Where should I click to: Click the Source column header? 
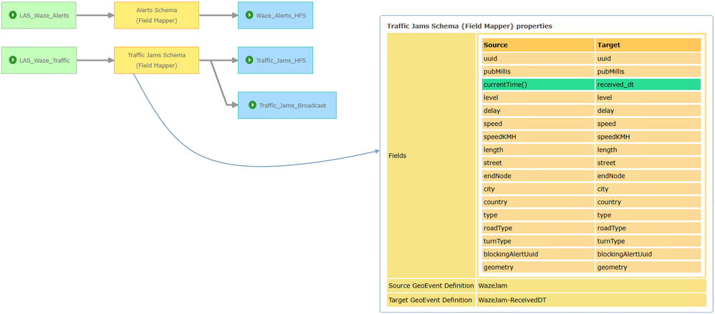coord(539,45)
